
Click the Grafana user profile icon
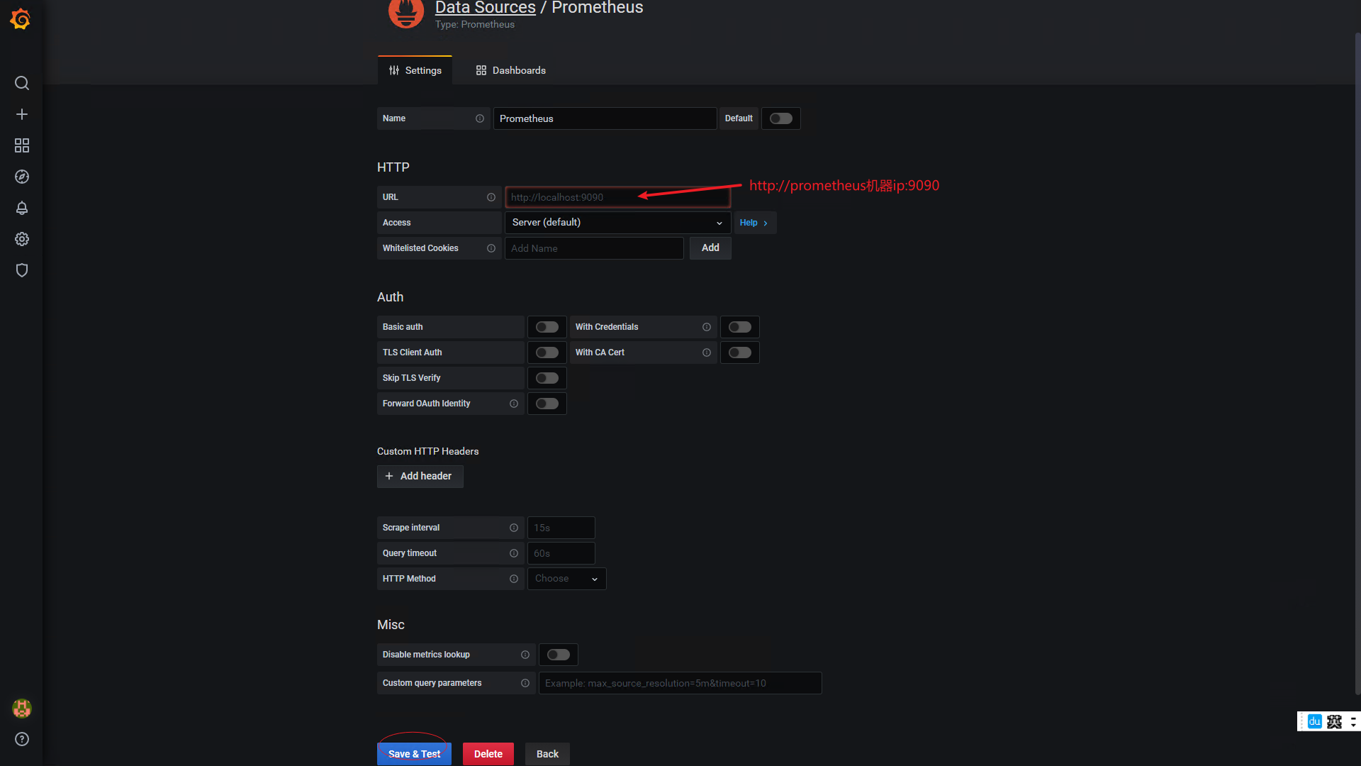pyautogui.click(x=21, y=708)
